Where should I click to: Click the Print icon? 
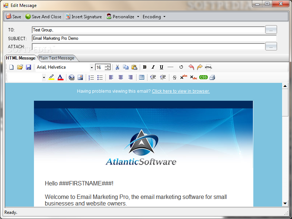[x=212, y=77]
